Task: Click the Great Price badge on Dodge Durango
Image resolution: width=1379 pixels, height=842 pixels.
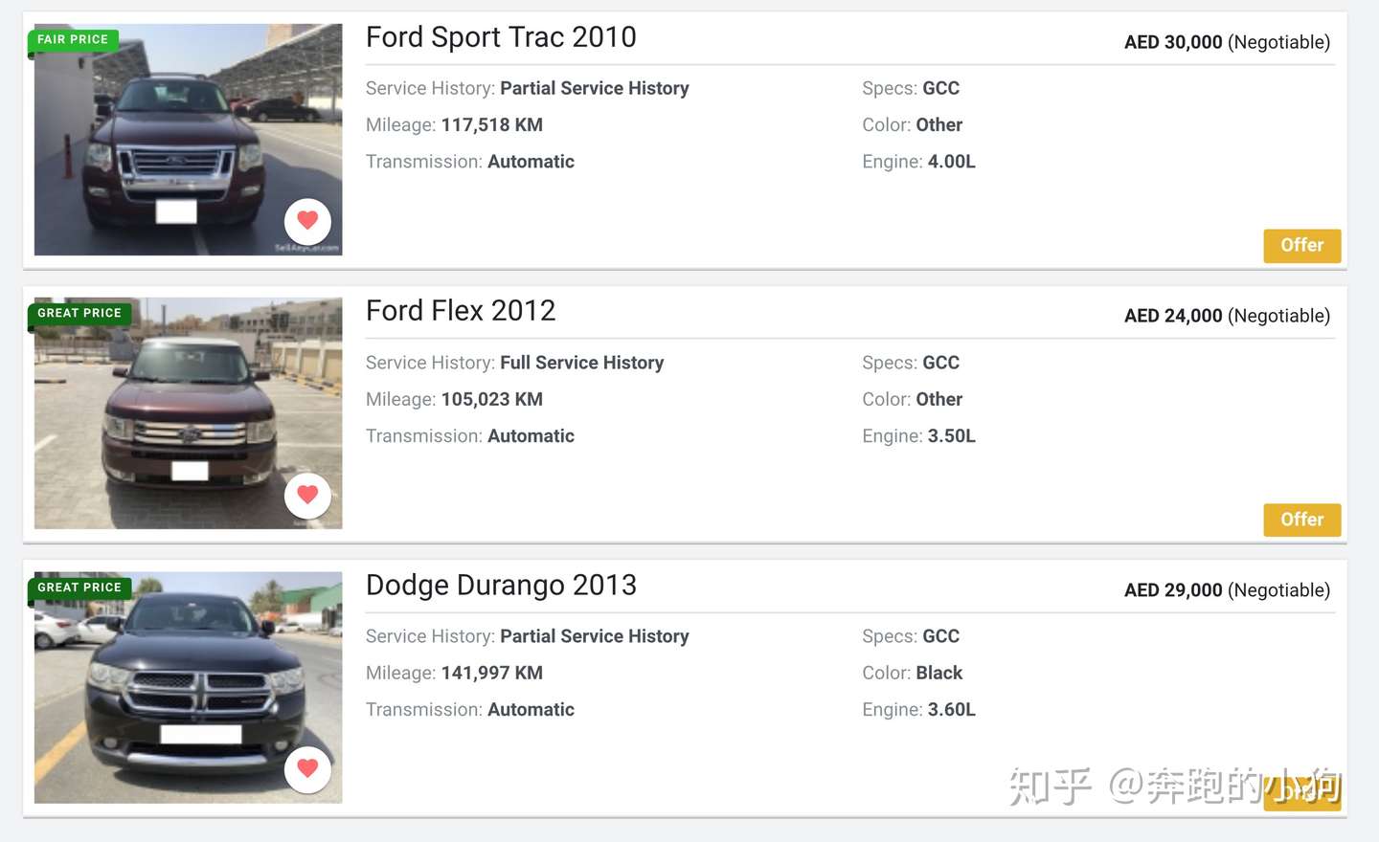Action: pos(79,587)
